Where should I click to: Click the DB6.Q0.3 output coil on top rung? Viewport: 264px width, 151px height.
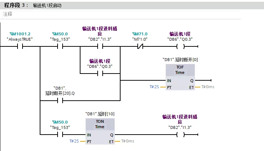(180, 46)
